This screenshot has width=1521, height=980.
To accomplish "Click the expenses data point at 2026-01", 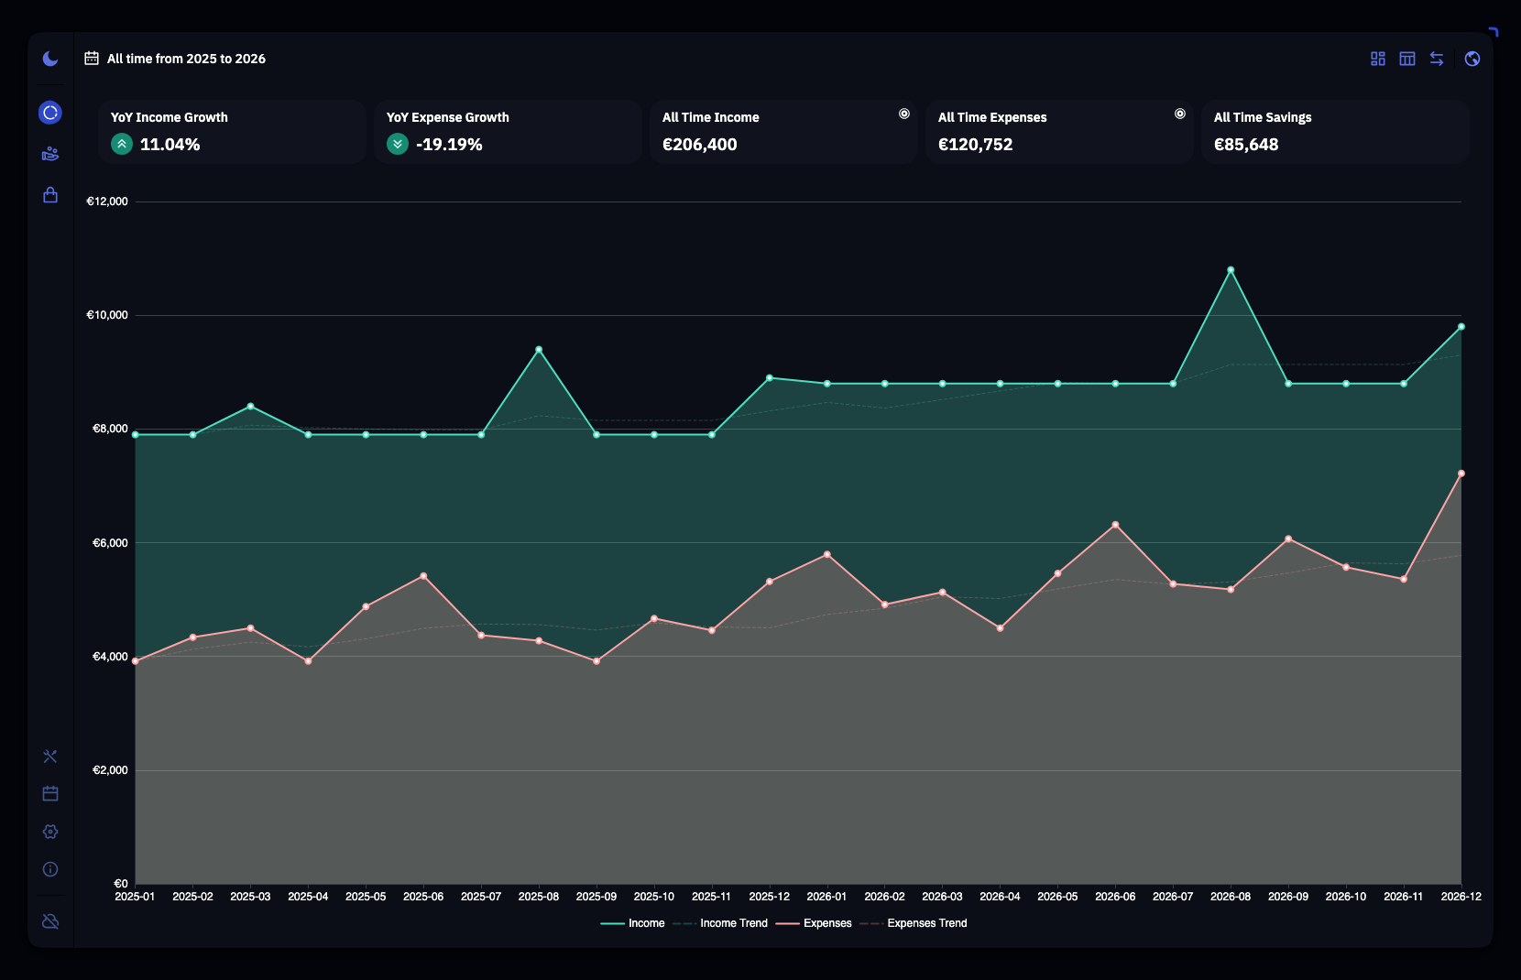I will pos(827,554).
